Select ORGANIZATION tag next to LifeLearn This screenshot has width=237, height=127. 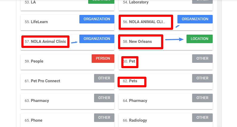coord(97,19)
